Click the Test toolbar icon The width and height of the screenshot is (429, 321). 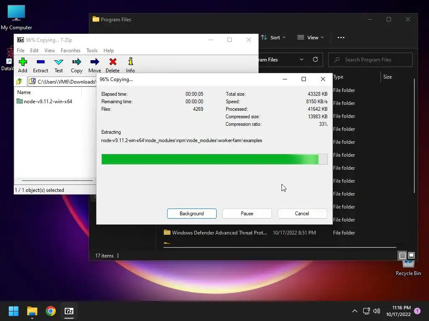point(59,65)
